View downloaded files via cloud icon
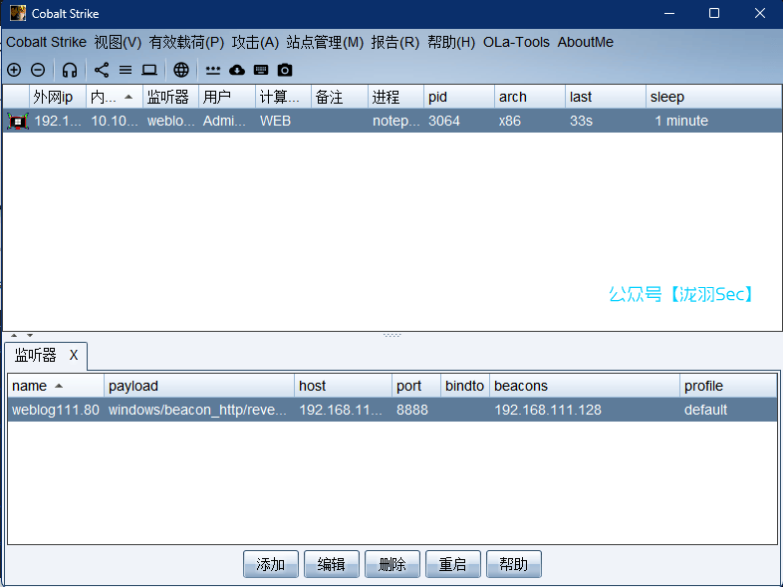 [x=237, y=70]
